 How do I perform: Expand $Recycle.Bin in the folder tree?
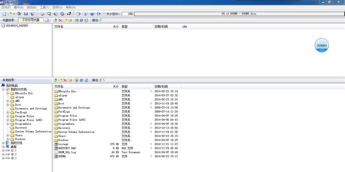(8, 93)
